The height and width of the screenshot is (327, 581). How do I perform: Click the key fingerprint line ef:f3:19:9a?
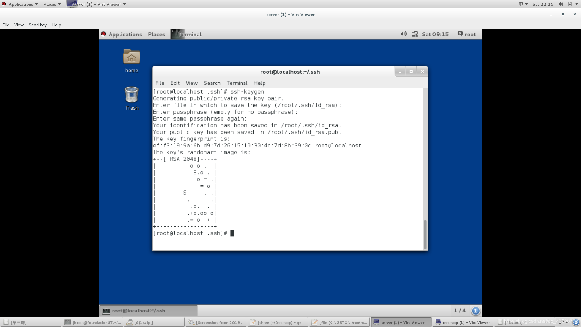257,146
